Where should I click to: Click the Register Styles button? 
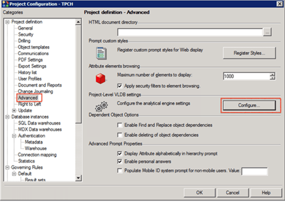click(249, 53)
